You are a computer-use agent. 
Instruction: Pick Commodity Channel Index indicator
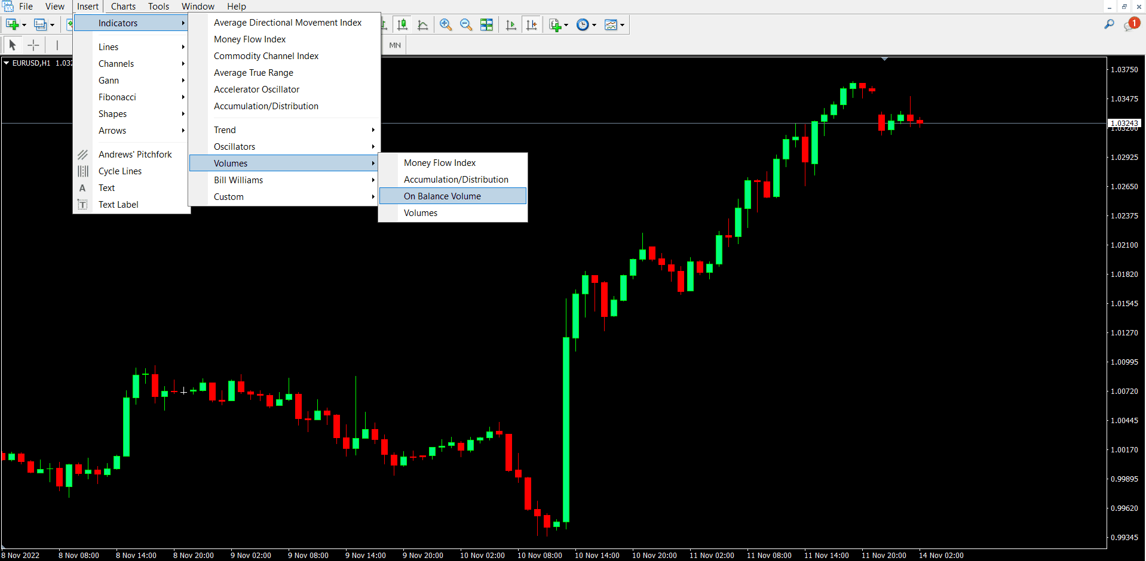(284, 56)
